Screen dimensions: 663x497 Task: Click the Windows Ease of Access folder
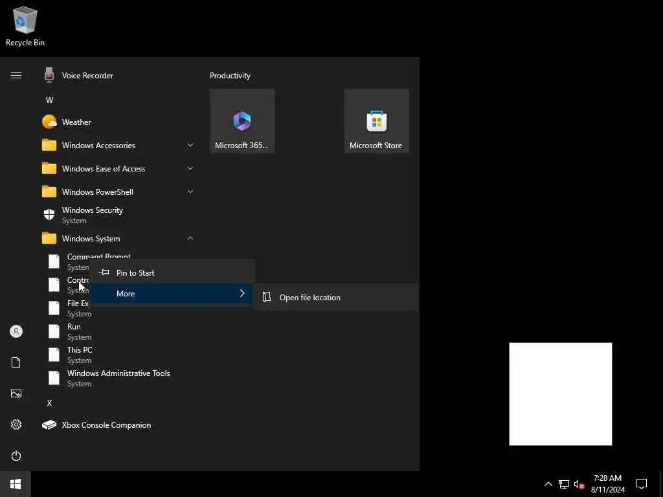pos(104,169)
